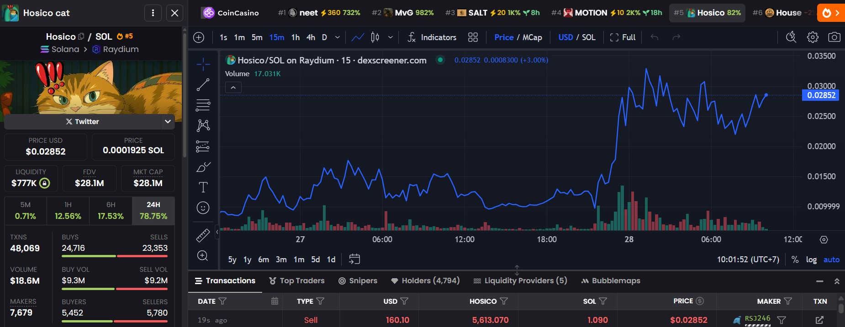Select the 1h timeframe button

296,37
